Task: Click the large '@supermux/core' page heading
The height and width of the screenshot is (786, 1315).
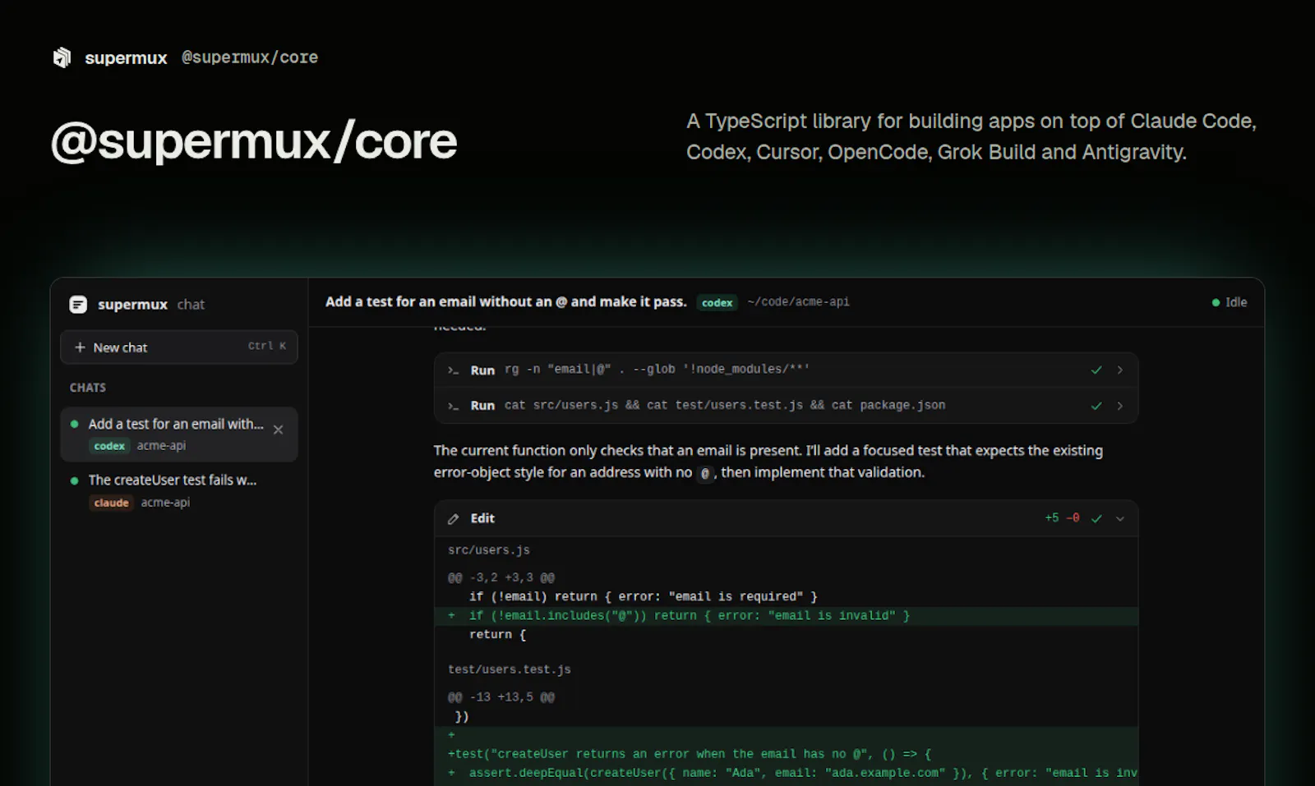Action: point(254,141)
